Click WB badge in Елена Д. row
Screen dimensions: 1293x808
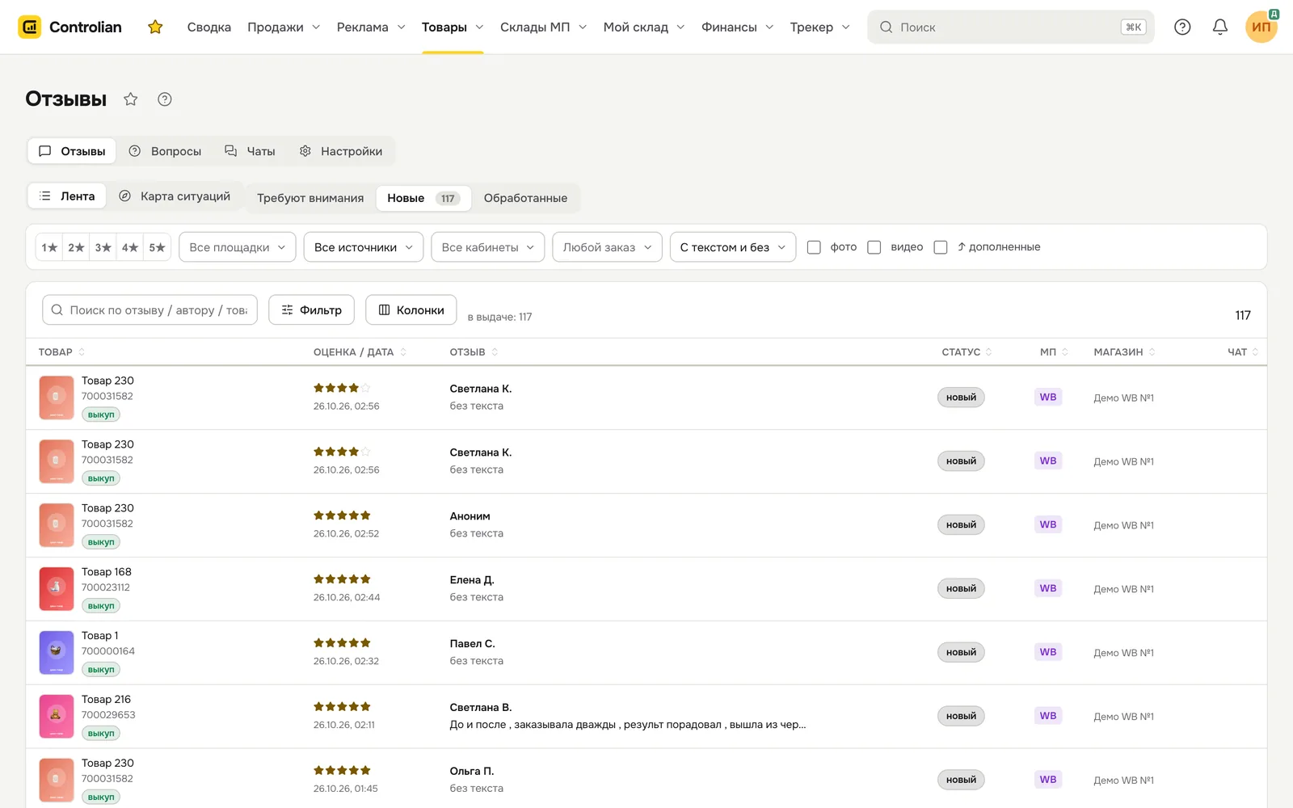click(1048, 588)
